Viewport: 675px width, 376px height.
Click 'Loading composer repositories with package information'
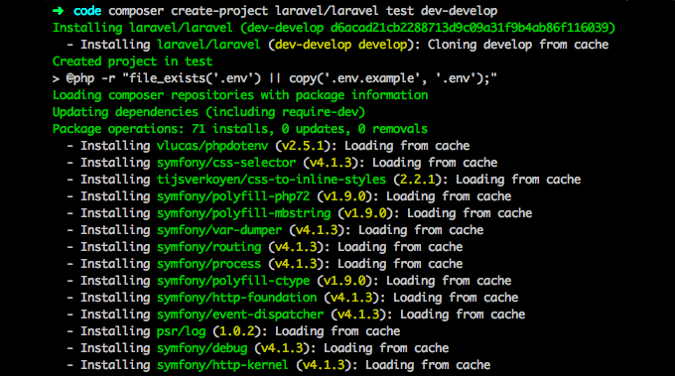click(x=240, y=95)
